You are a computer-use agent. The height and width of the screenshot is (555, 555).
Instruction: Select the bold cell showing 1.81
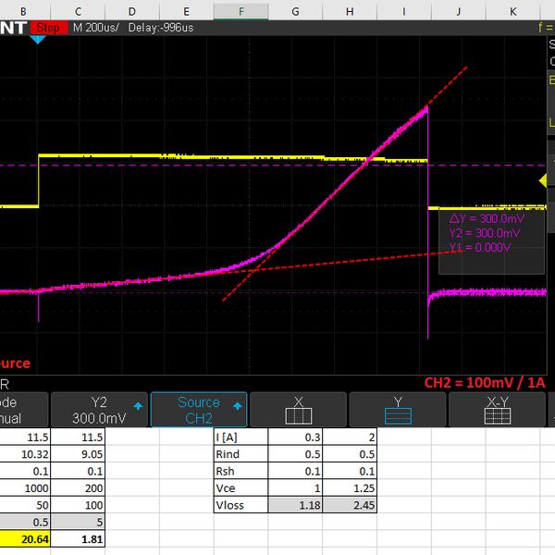[x=79, y=538]
